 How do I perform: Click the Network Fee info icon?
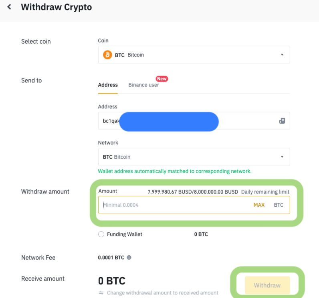(x=129, y=258)
